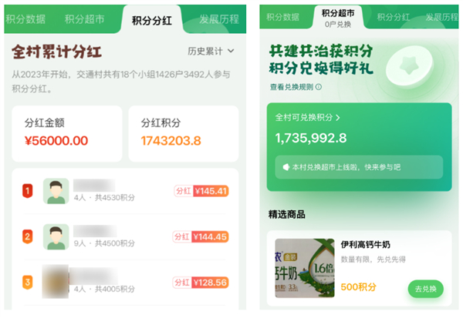The image size is (463, 318).
Task: Tap the first-place household avatar
Action: tap(56, 191)
